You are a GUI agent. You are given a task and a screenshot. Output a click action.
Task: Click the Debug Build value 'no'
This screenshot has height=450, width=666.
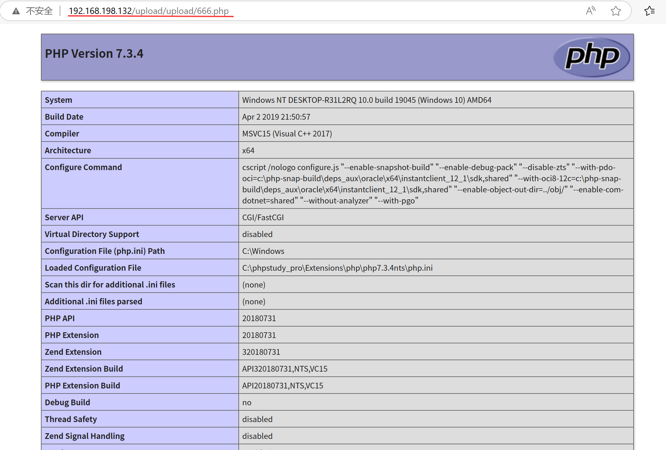[247, 402]
